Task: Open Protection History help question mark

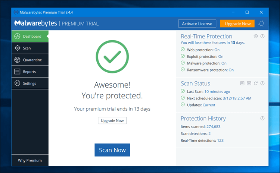Action: click(262, 118)
